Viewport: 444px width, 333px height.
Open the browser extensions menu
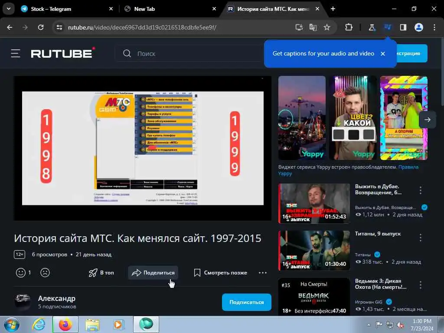pos(349,27)
